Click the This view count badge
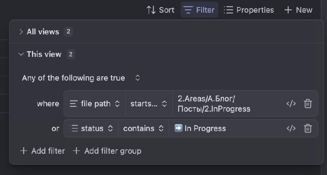Image resolution: width=327 pixels, height=175 pixels. pos(71,54)
